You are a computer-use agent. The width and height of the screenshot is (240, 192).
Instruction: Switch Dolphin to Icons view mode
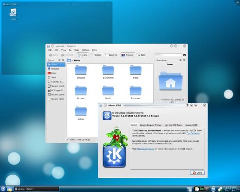(82, 55)
